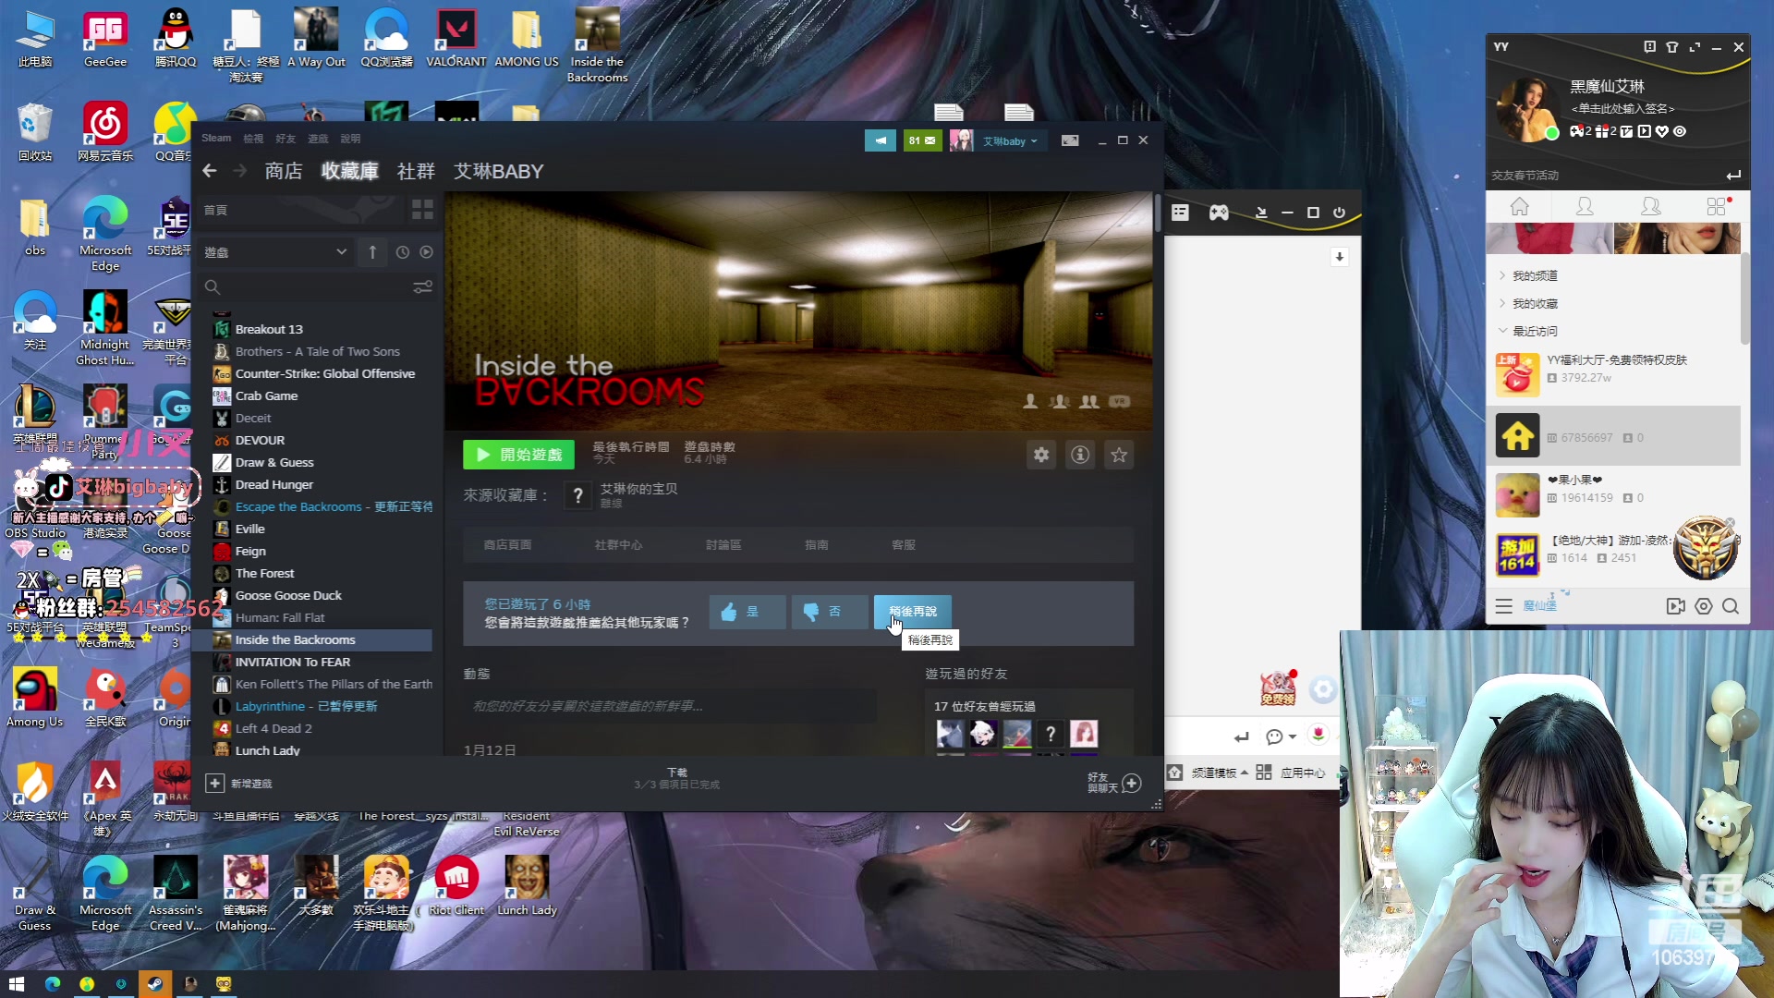Open 好友 menu in Steam
Image resolution: width=1774 pixels, height=998 pixels.
[286, 139]
